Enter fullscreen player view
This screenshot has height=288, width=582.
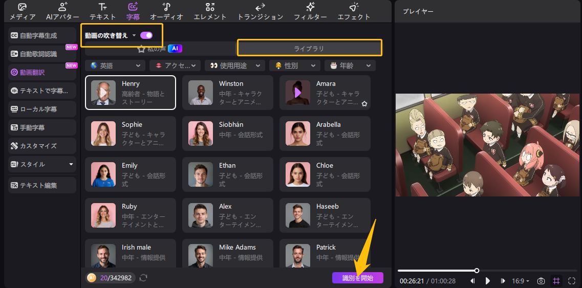[x=572, y=281]
